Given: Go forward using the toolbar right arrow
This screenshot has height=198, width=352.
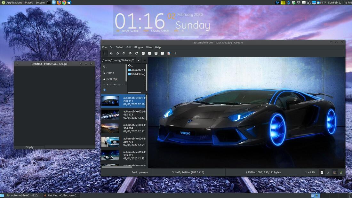Looking at the screenshot, I should click(117, 53).
